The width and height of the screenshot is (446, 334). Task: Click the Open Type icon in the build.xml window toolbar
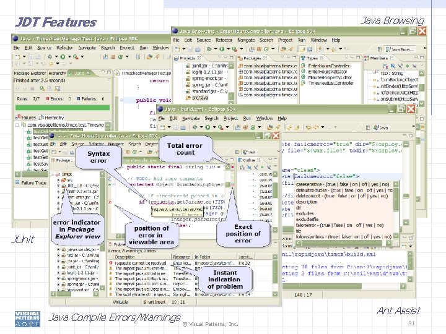point(269,127)
